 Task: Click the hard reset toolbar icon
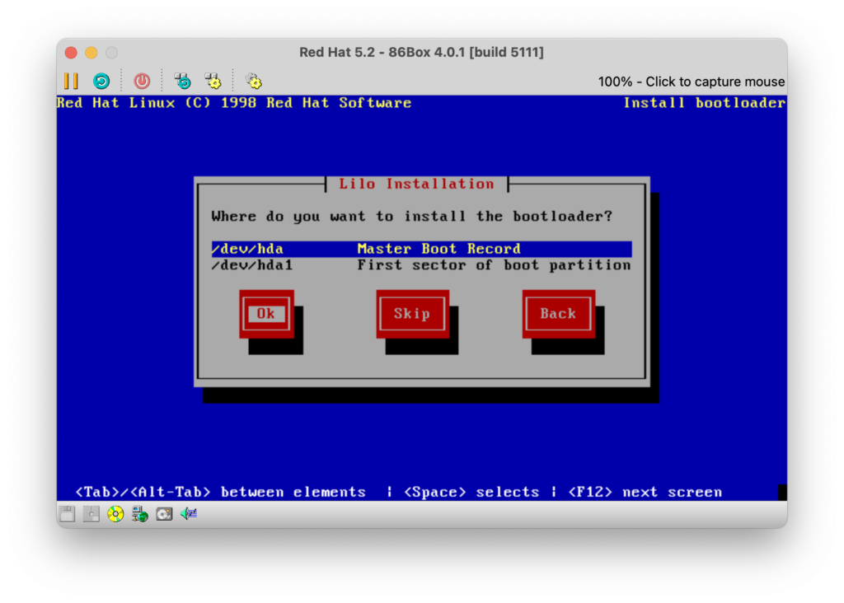(101, 82)
